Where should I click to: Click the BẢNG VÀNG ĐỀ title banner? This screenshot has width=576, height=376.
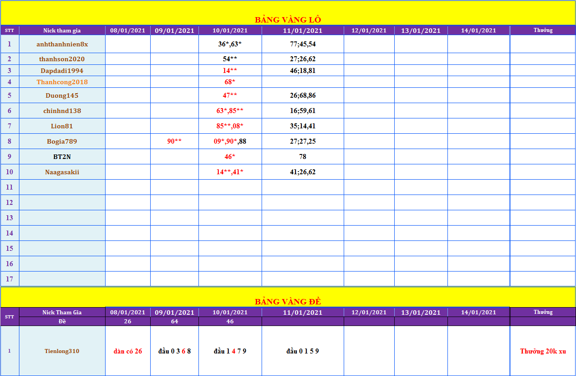coord(288,301)
